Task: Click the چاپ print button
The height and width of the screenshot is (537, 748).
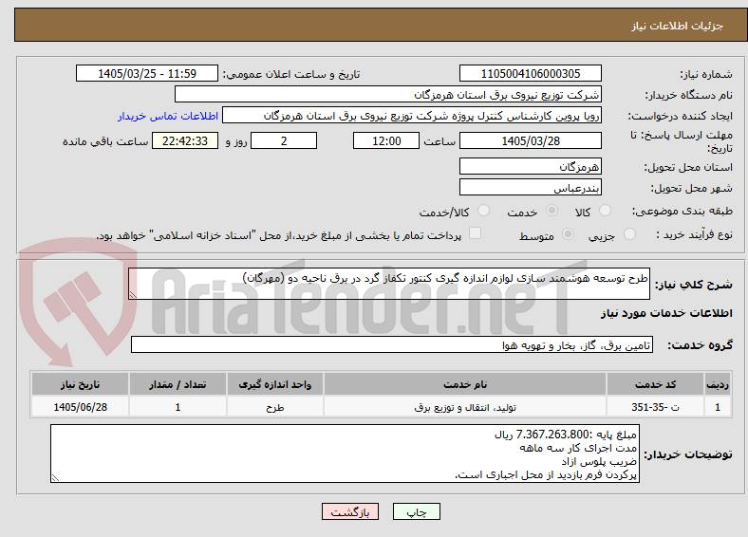Action: (417, 511)
